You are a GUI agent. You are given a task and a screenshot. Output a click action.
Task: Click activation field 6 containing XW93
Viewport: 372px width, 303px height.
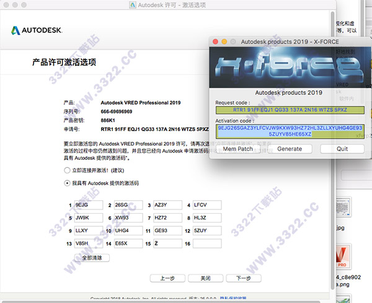click(128, 218)
